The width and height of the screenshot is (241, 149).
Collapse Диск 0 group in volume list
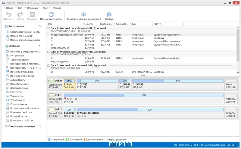tap(49, 28)
